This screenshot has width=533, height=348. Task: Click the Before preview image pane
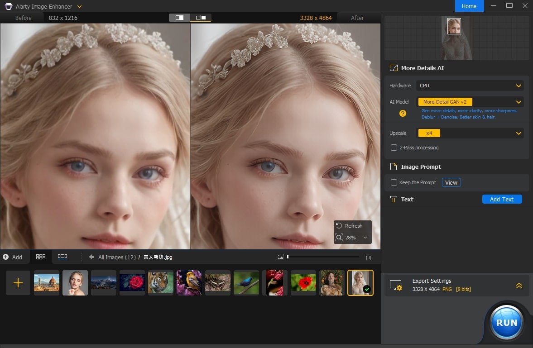coord(95,136)
